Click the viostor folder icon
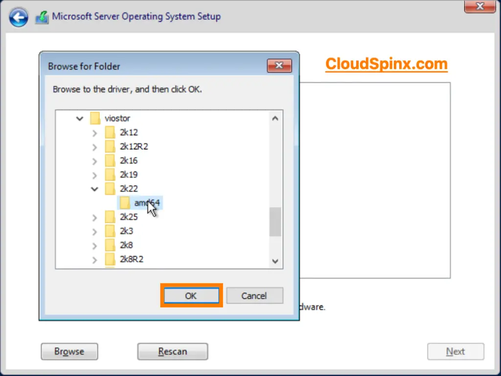501x376 pixels. 96,118
